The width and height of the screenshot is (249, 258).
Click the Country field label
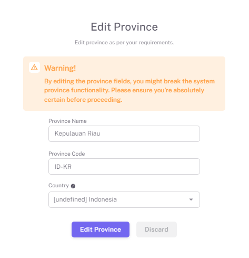58,186
